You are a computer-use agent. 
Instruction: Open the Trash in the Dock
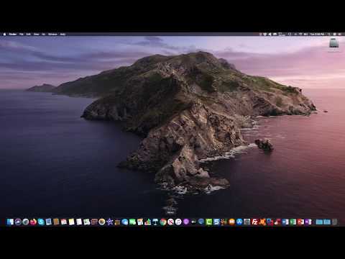coord(334,222)
